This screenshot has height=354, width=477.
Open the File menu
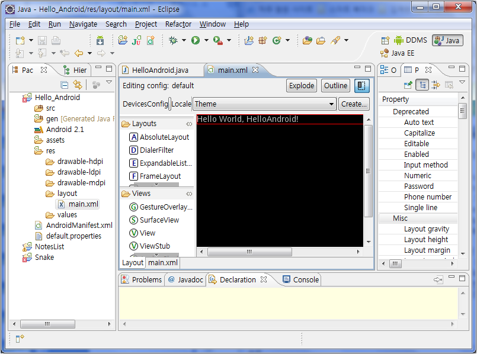[15, 24]
